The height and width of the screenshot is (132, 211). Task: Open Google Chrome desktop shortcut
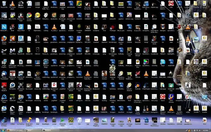click(29, 15)
